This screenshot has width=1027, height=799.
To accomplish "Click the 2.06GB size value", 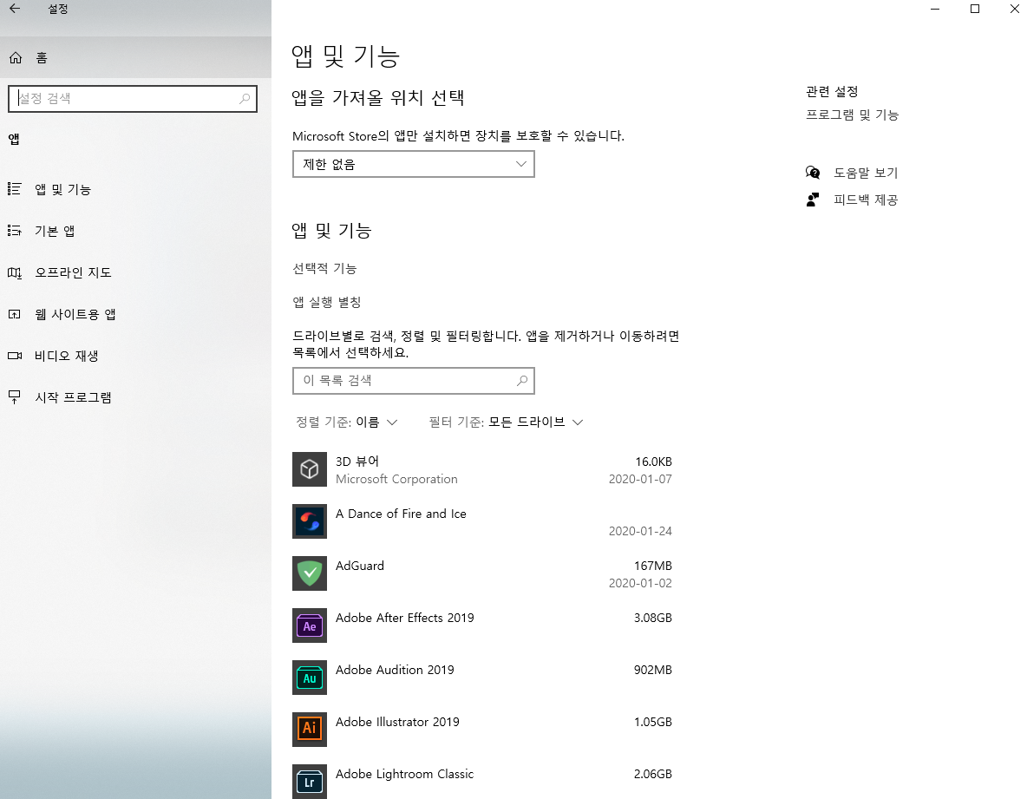I will 652,774.
